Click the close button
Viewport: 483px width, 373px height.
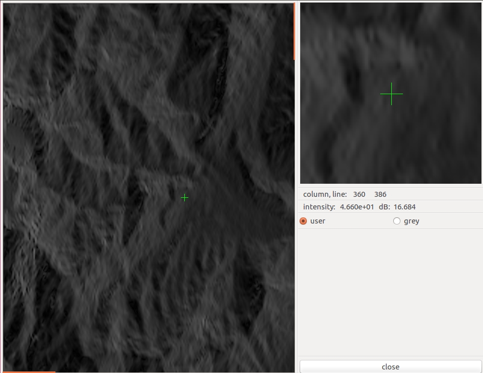tap(390, 366)
